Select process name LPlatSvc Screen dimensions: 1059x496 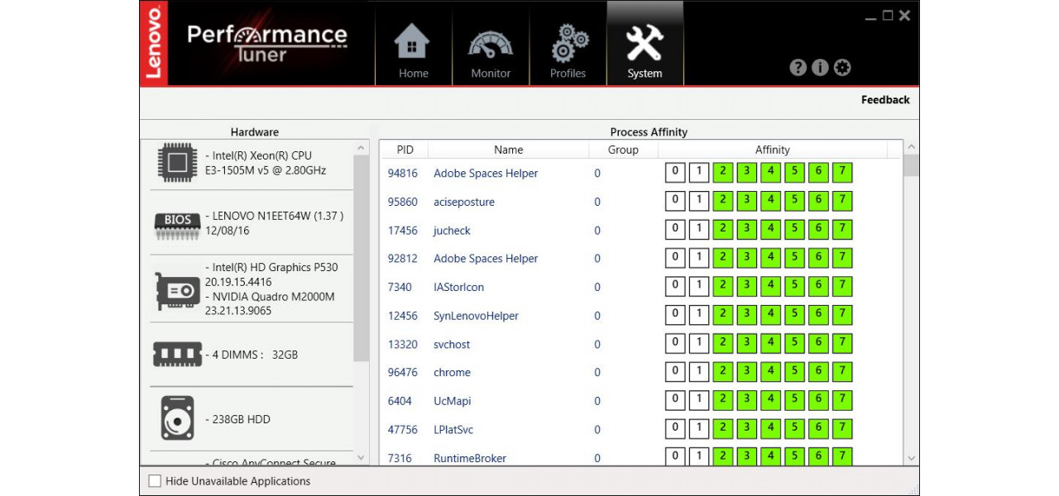453,430
